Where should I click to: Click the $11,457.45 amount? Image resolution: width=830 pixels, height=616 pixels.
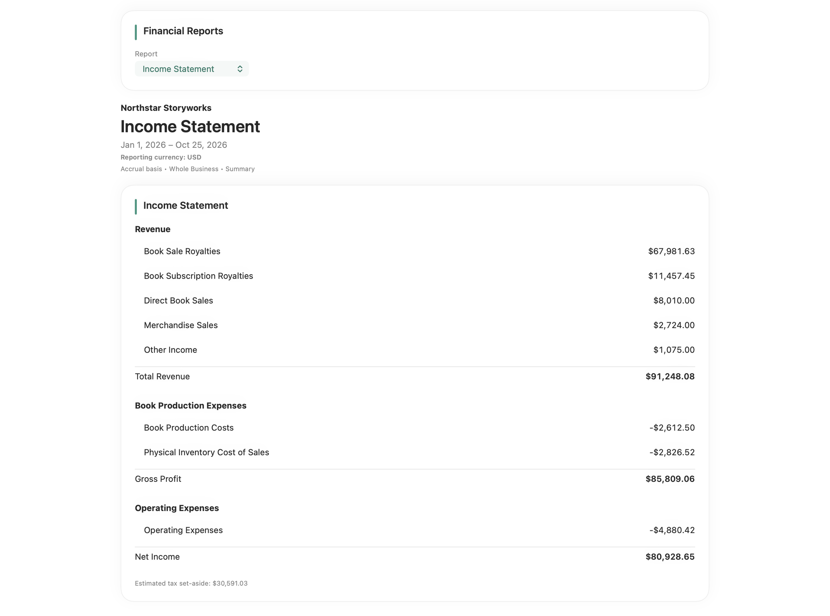[x=671, y=276]
